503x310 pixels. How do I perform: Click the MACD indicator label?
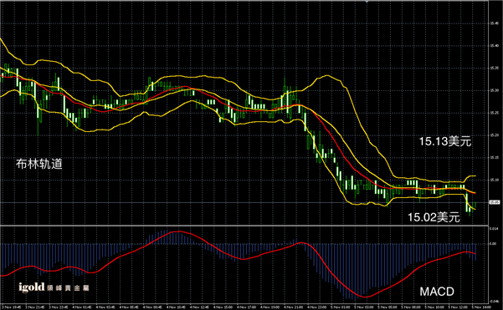437,292
